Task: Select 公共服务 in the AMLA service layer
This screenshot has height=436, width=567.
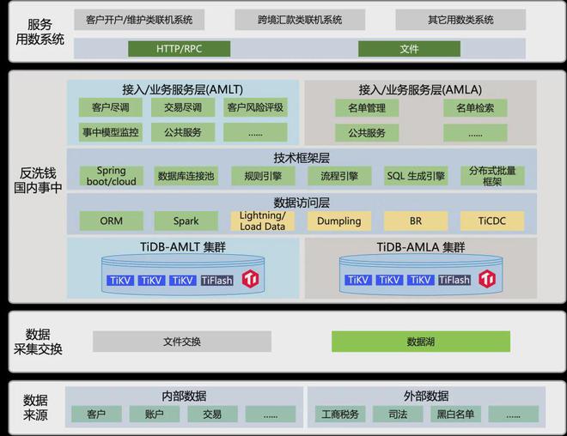Action: (x=367, y=132)
